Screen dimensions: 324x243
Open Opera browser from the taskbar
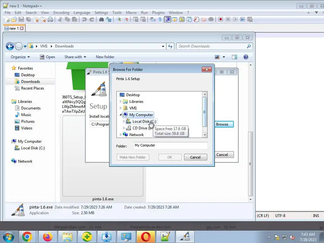click(146, 237)
